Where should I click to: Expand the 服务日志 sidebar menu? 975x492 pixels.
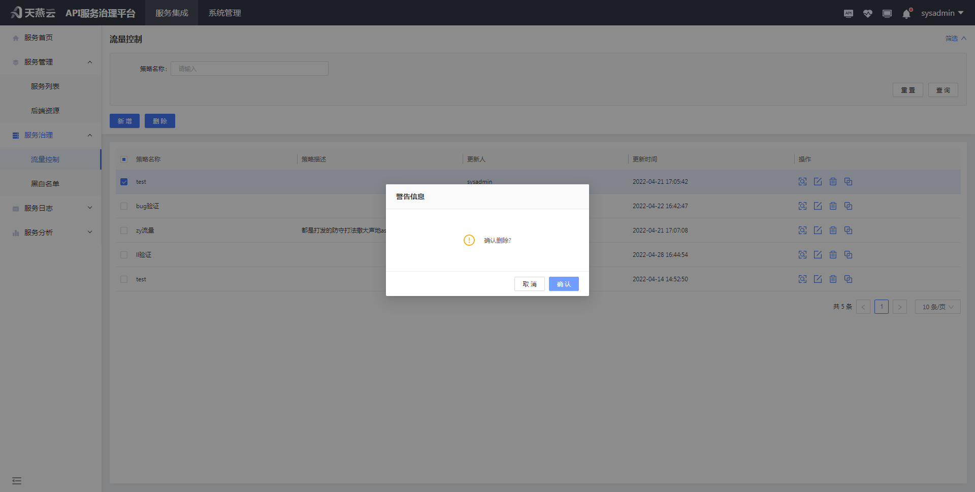(51, 208)
